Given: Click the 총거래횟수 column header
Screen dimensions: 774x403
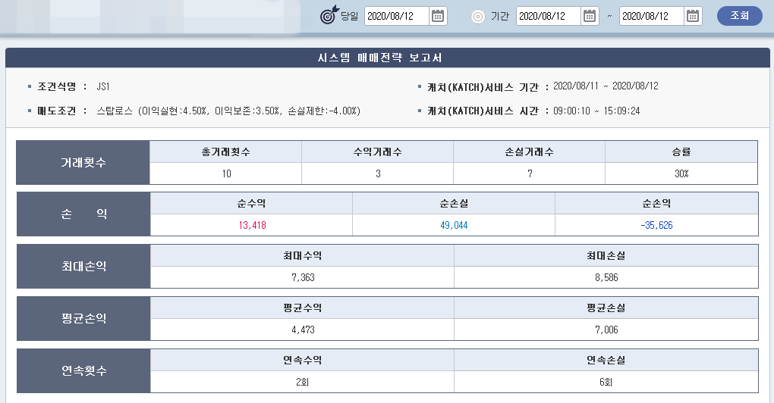Looking at the screenshot, I should (x=225, y=152).
